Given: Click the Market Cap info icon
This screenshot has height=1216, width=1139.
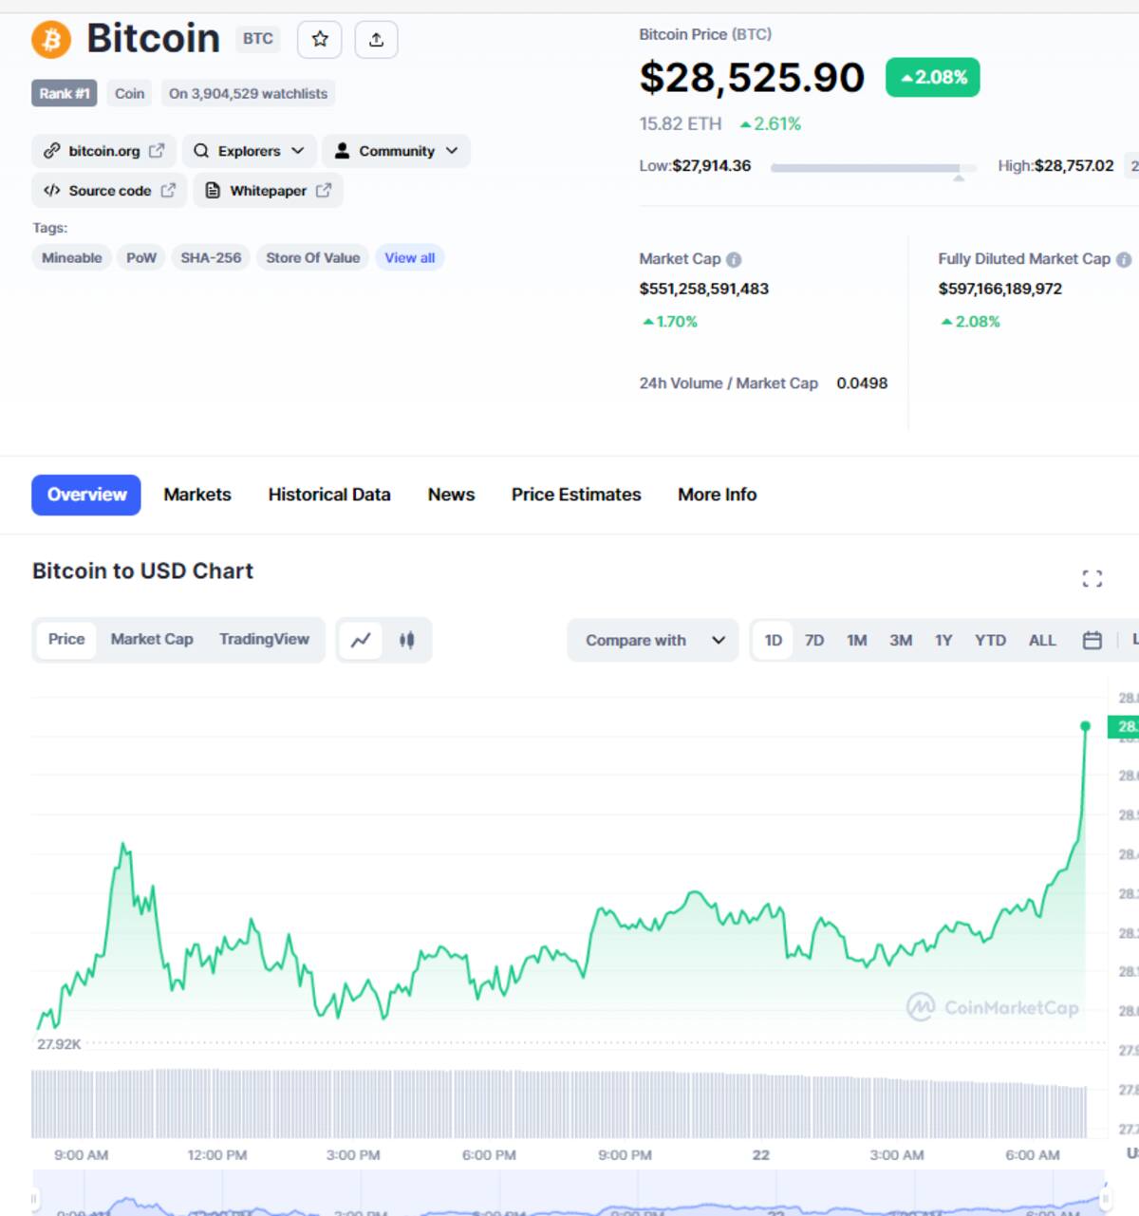Looking at the screenshot, I should tap(734, 259).
